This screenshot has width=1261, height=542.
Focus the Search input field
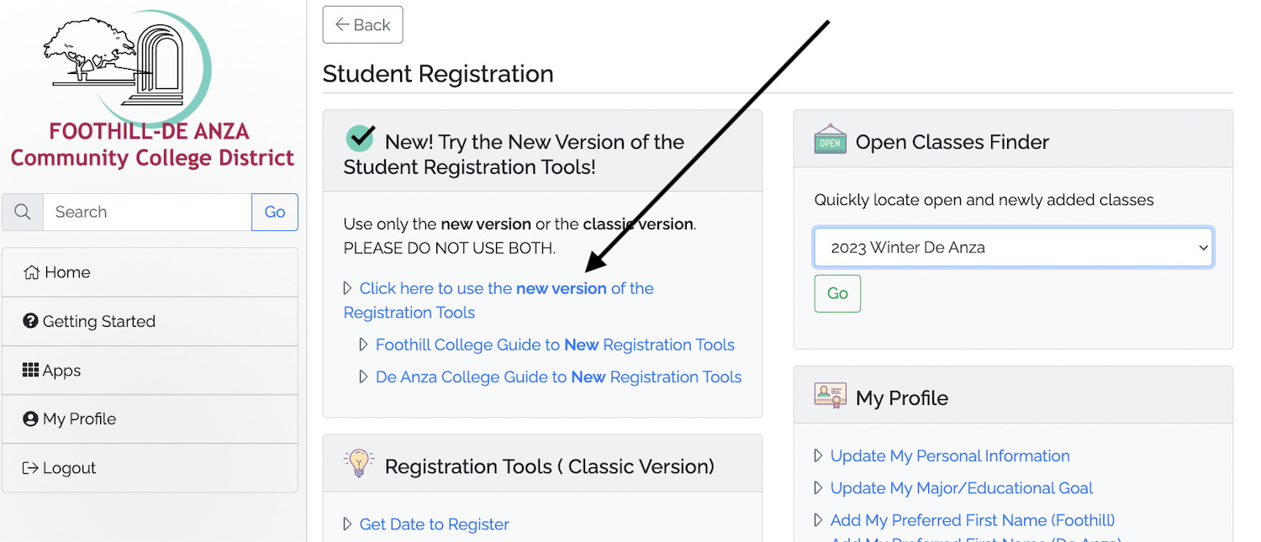click(147, 212)
